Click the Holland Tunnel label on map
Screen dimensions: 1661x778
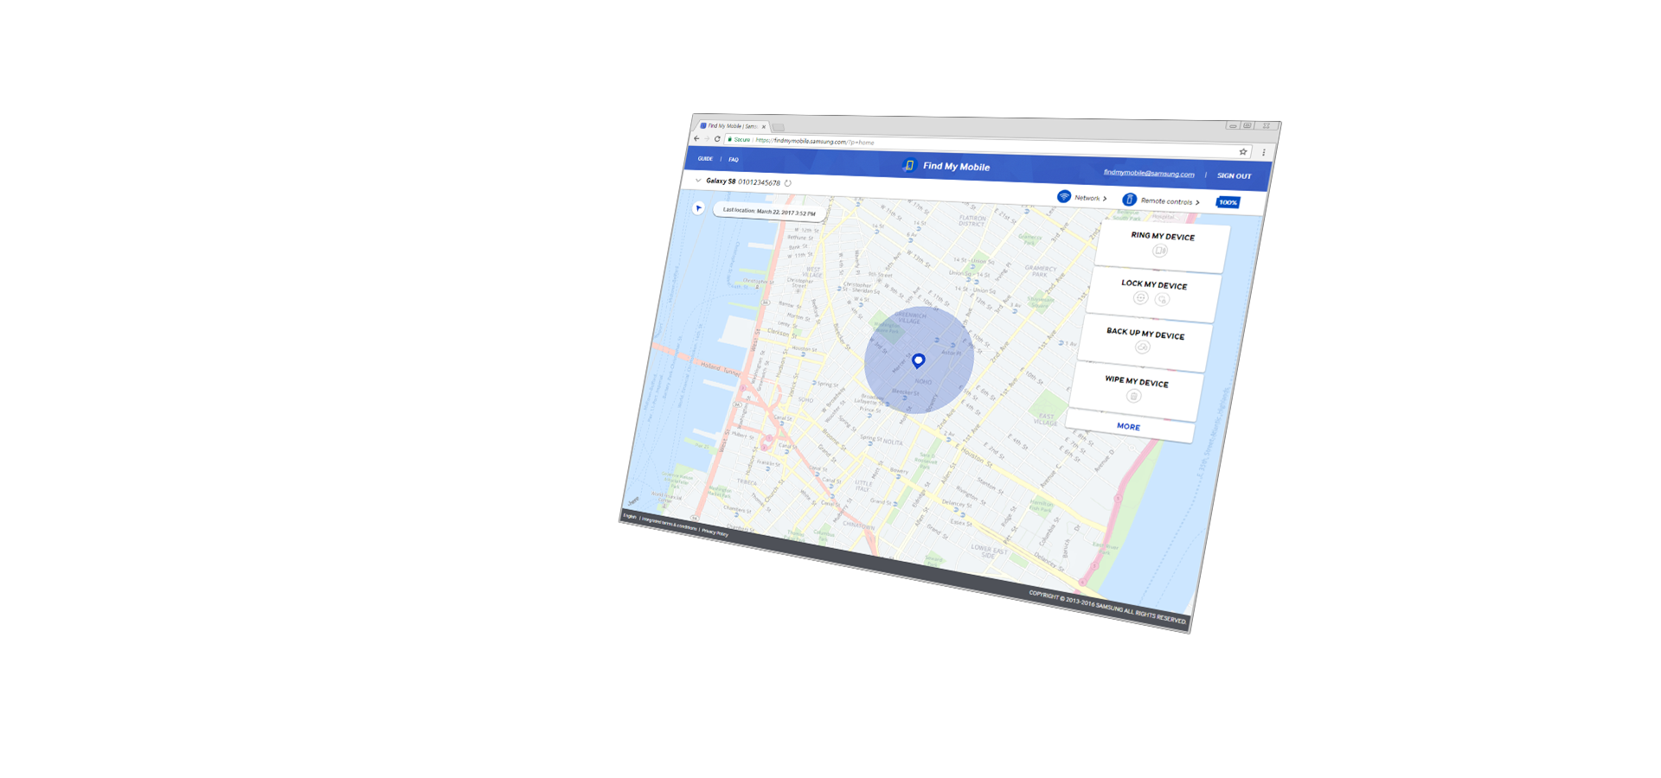pos(720,369)
